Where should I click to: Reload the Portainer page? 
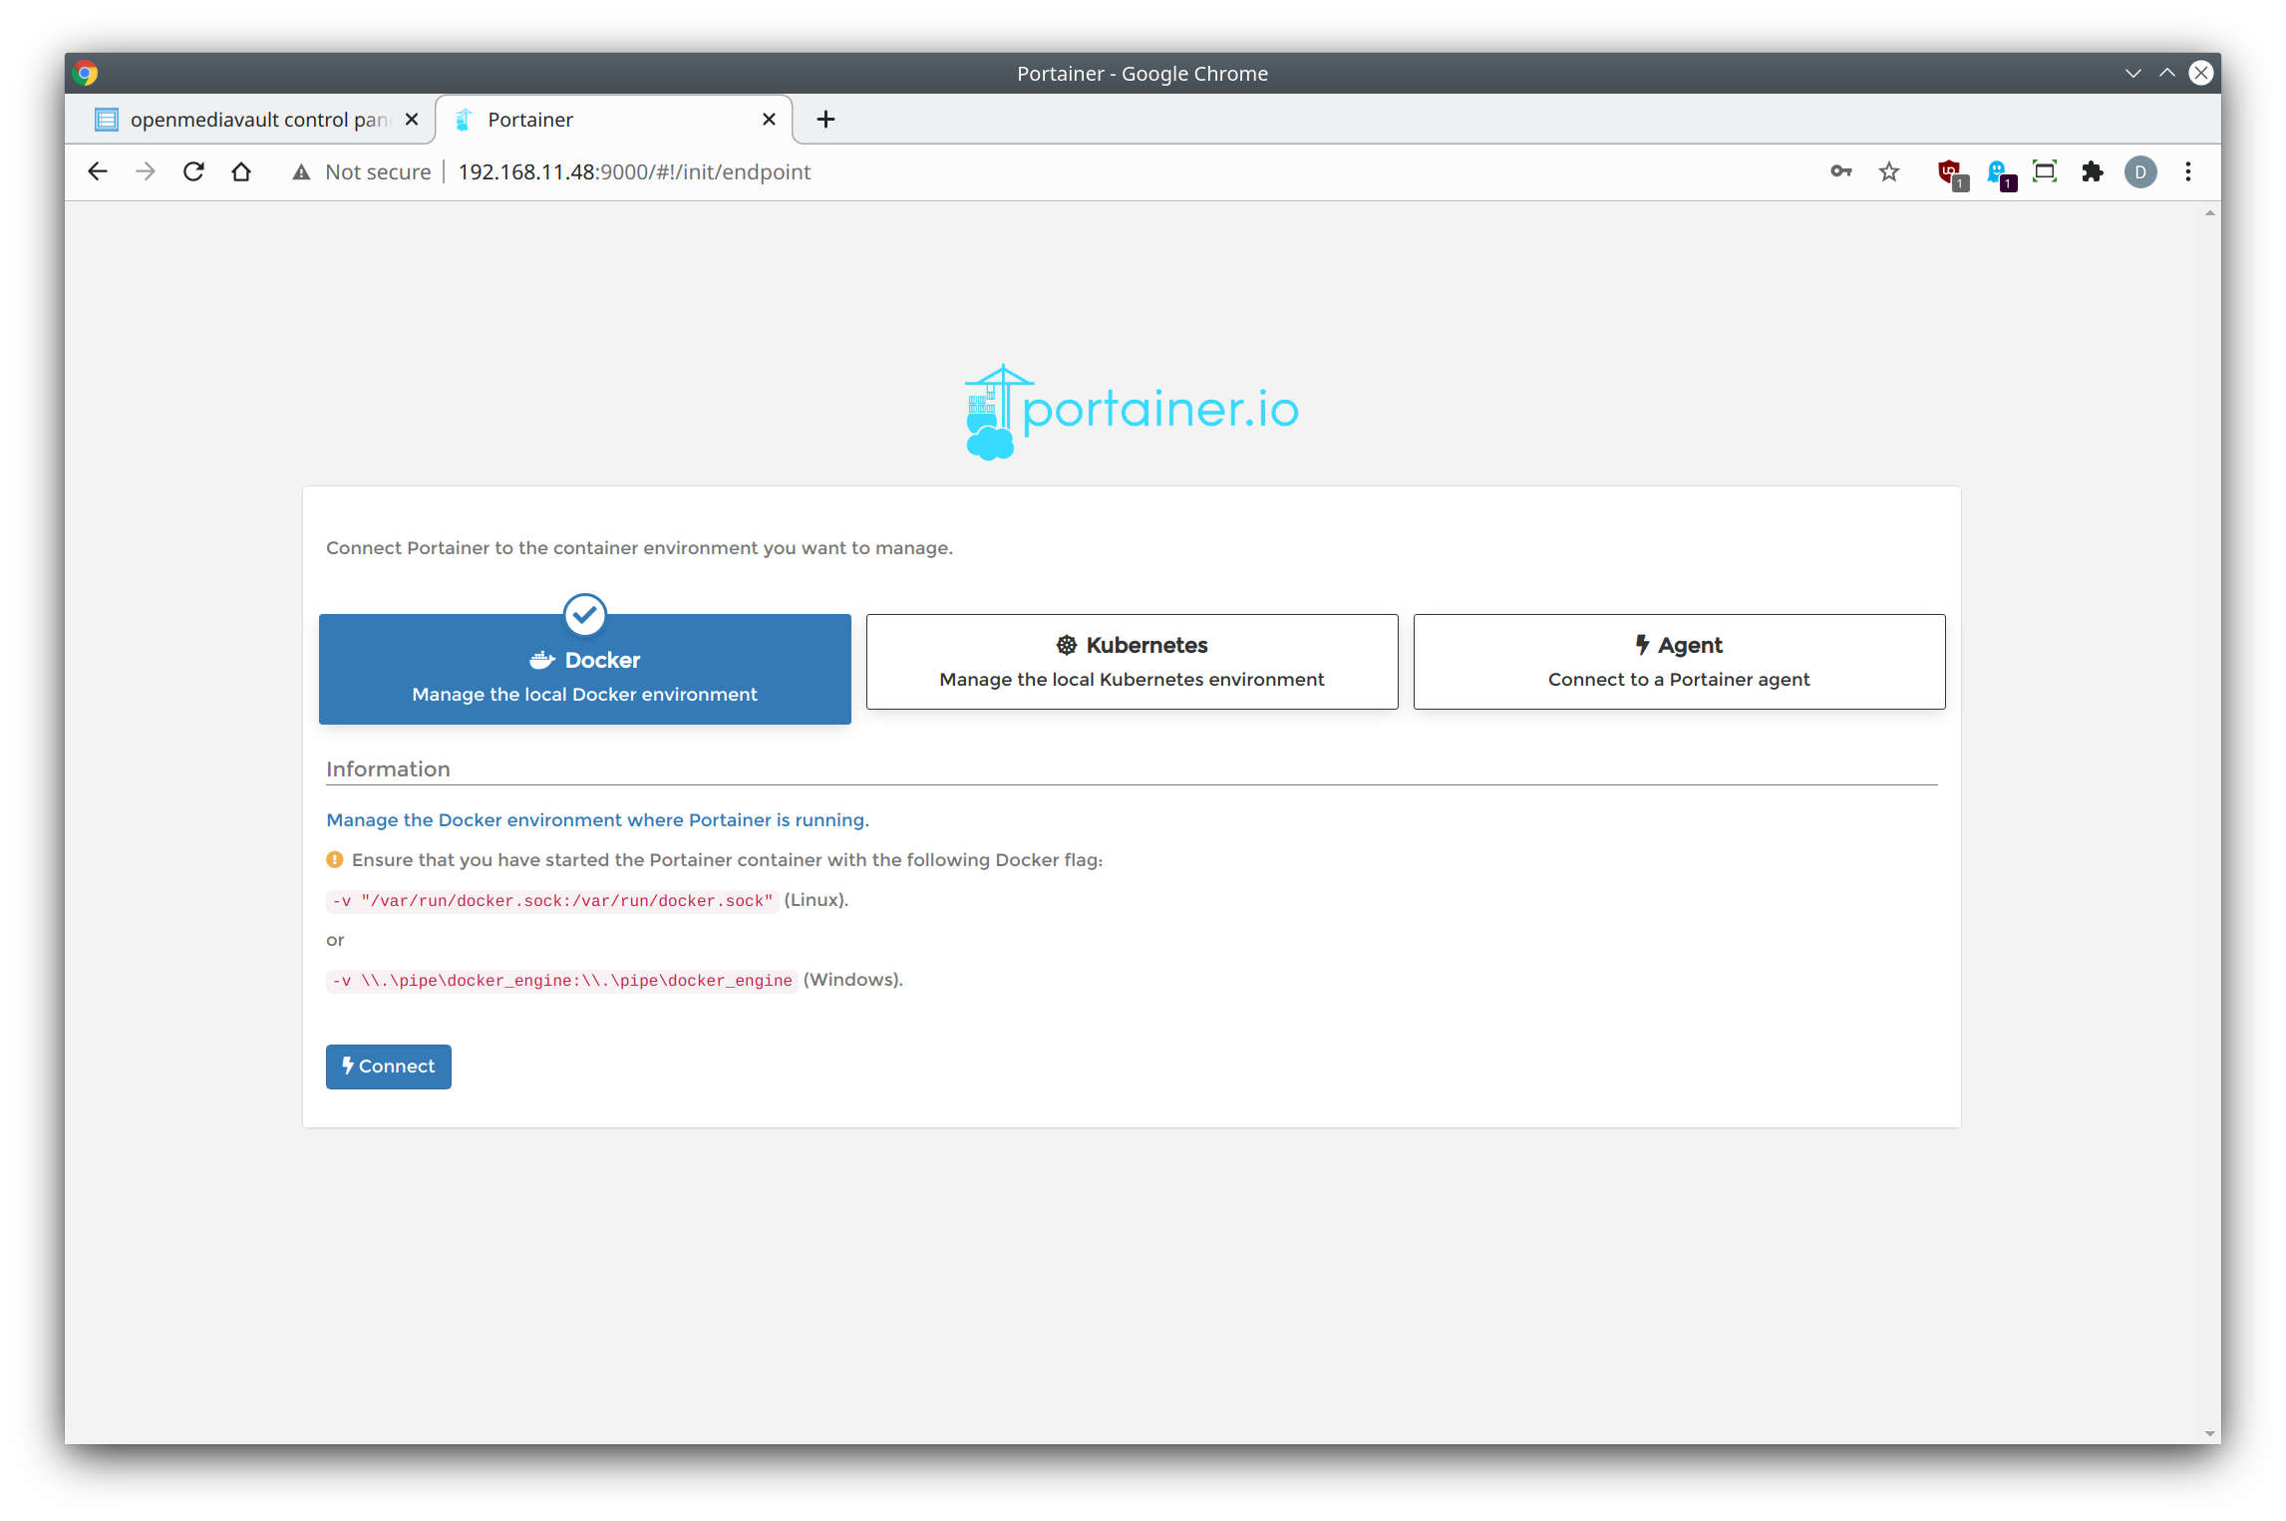(193, 171)
